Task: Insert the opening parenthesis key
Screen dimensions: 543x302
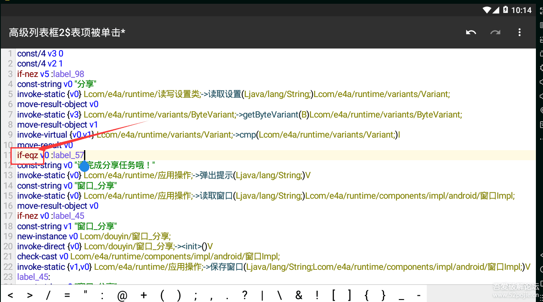Action: click(x=163, y=296)
